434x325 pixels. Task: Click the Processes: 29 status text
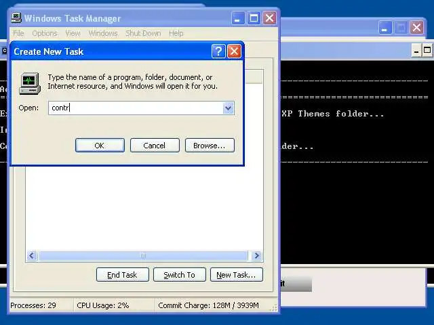pos(33,305)
